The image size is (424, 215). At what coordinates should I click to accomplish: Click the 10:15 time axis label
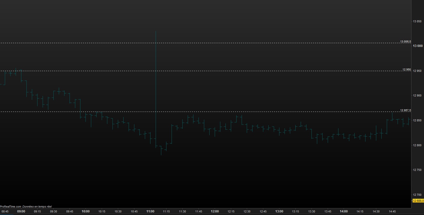pos(102,212)
